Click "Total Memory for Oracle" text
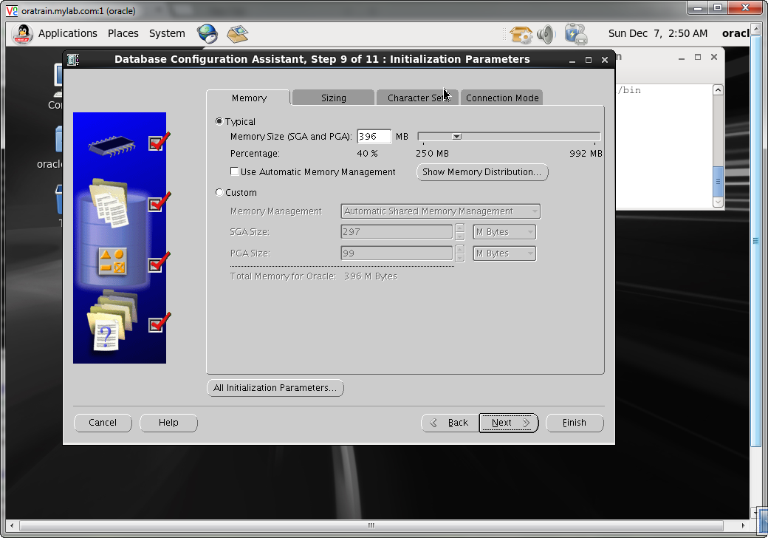Image resolution: width=768 pixels, height=538 pixels. pyautogui.click(x=283, y=276)
